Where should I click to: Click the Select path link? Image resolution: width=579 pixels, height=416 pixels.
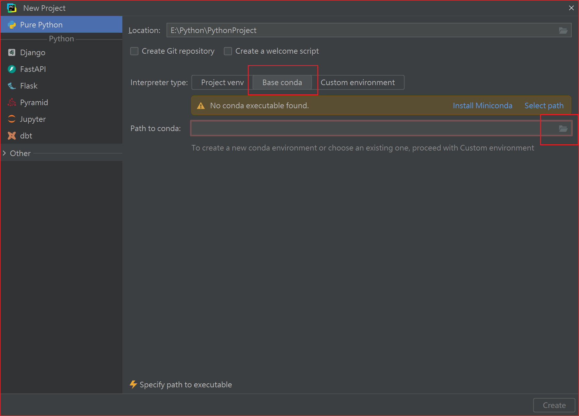pos(544,106)
